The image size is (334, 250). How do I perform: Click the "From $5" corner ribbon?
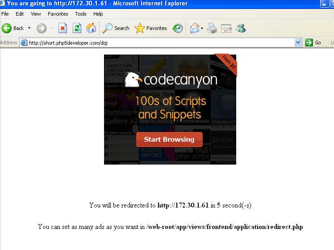point(228,62)
